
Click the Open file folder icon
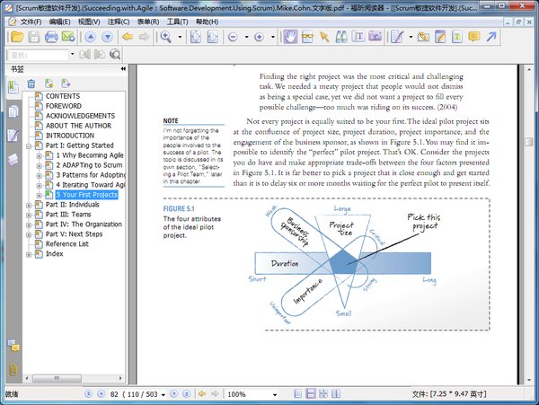17,37
